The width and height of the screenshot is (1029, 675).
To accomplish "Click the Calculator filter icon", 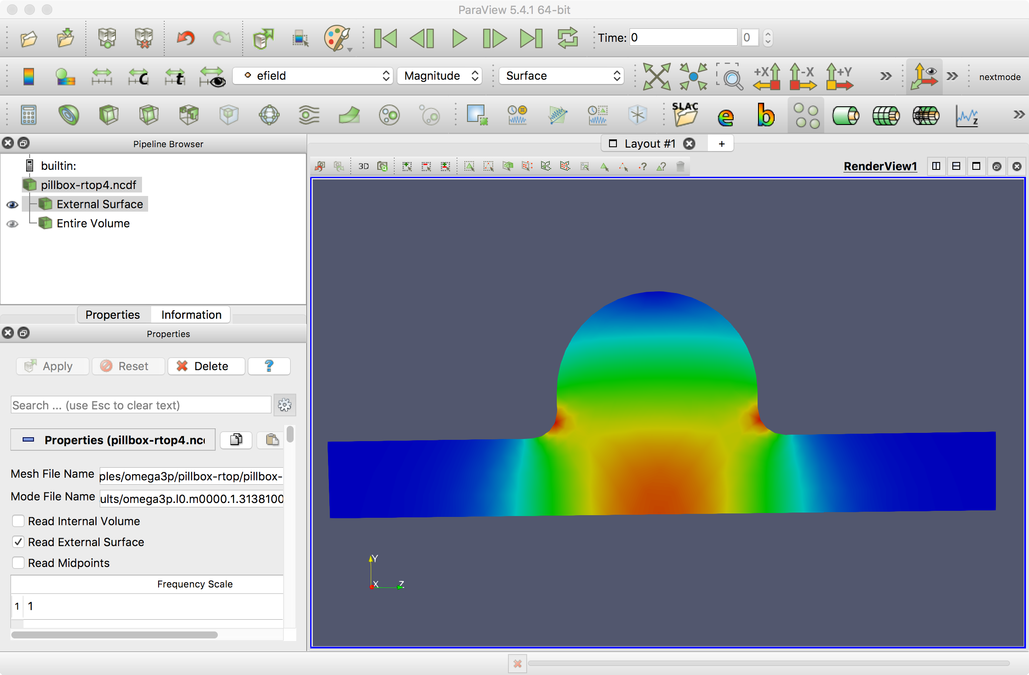I will click(28, 115).
